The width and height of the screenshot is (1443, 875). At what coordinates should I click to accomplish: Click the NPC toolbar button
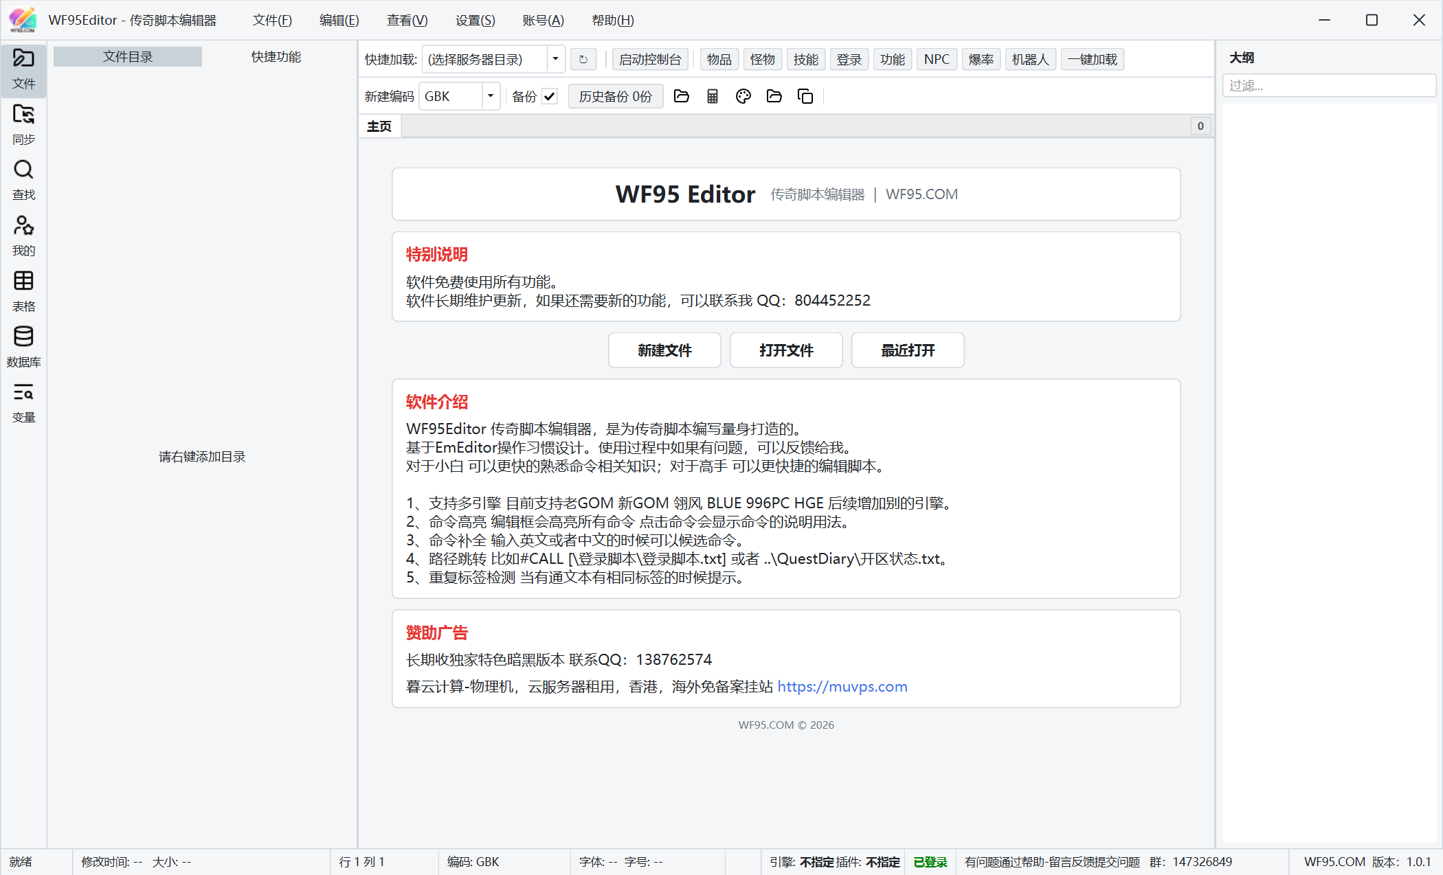[x=937, y=60]
